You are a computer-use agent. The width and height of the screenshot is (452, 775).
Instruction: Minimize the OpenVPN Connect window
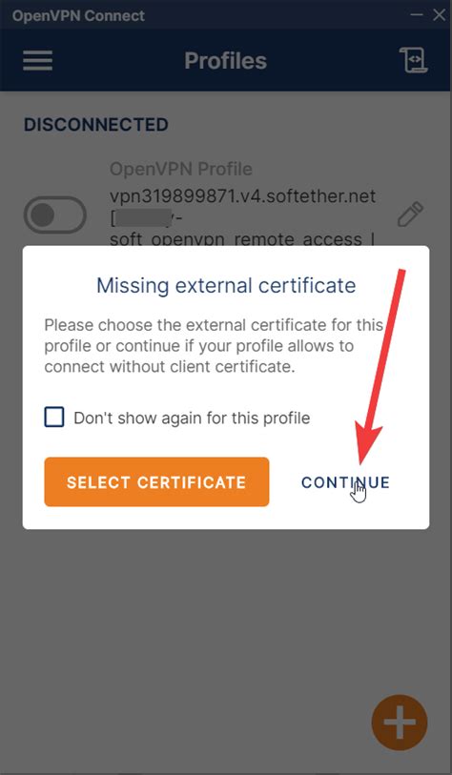coord(417,15)
